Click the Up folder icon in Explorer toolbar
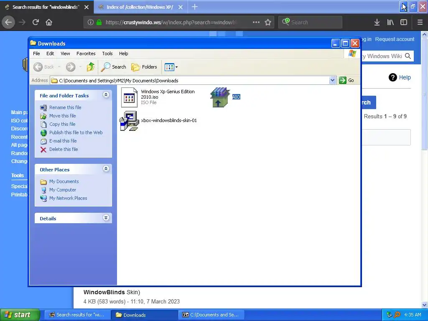The width and height of the screenshot is (428, 321). 90,67
